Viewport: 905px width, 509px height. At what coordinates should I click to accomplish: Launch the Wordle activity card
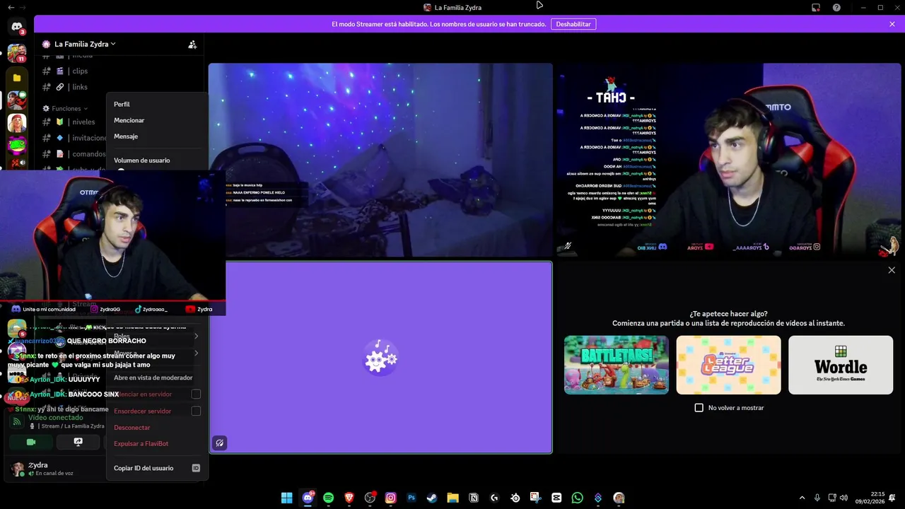pos(841,365)
